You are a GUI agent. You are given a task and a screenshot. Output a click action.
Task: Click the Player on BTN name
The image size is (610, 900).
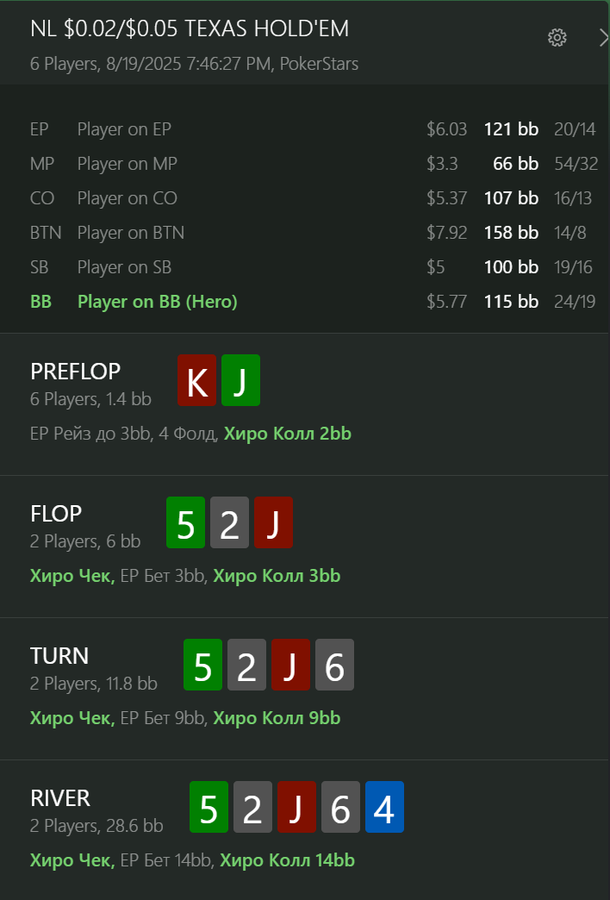coord(131,233)
